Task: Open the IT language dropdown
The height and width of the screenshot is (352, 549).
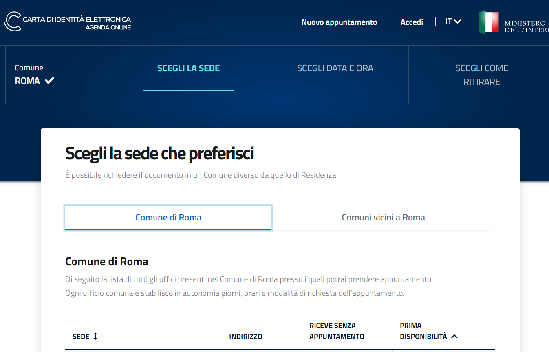Action: click(x=453, y=22)
